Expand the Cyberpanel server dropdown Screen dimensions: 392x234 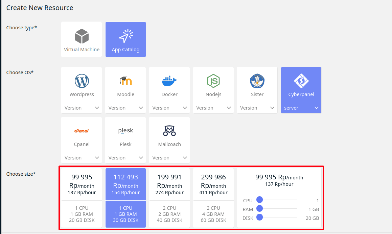click(x=301, y=108)
